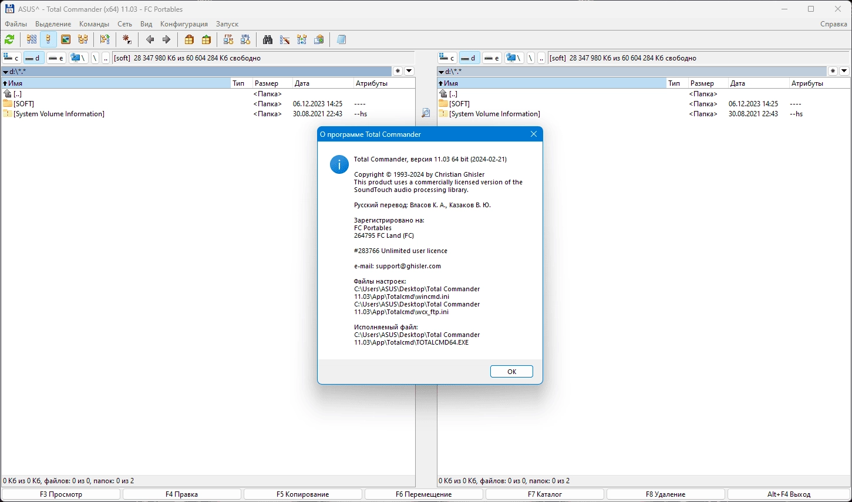Open FTP connect toolbar icon
852x502 pixels.
(x=228, y=39)
